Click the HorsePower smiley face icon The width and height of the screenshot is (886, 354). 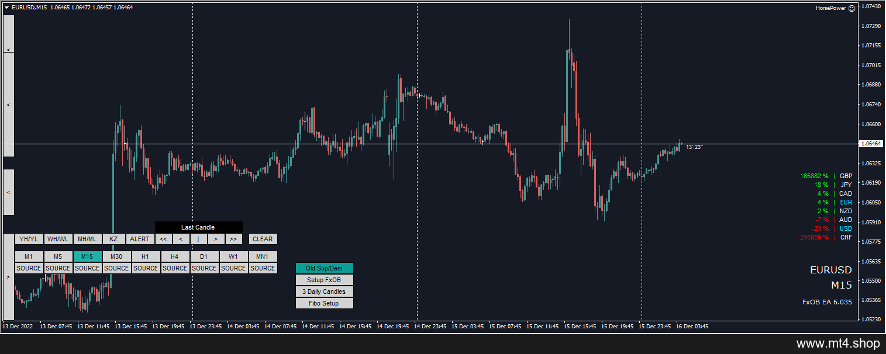851,8
